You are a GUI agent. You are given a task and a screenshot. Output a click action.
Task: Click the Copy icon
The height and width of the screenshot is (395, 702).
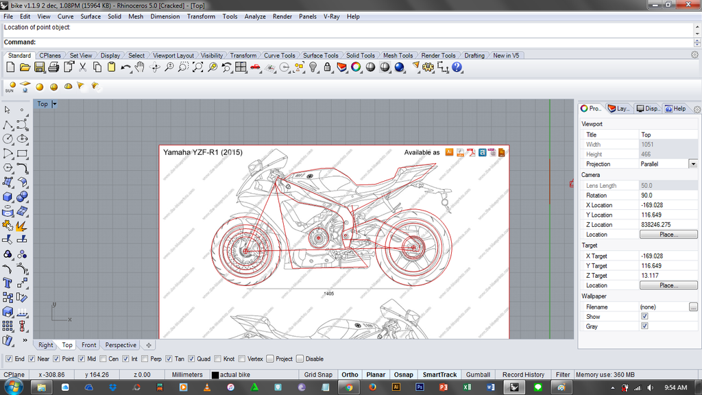coord(97,68)
